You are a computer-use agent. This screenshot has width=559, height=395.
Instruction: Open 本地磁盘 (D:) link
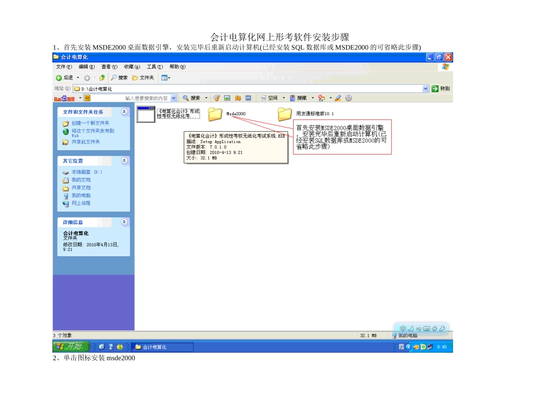tap(86, 172)
